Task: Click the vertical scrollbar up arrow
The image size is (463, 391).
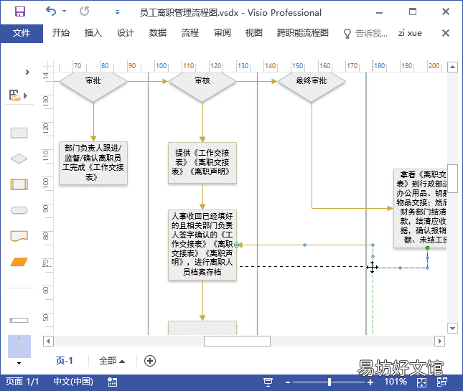Action: click(453, 67)
